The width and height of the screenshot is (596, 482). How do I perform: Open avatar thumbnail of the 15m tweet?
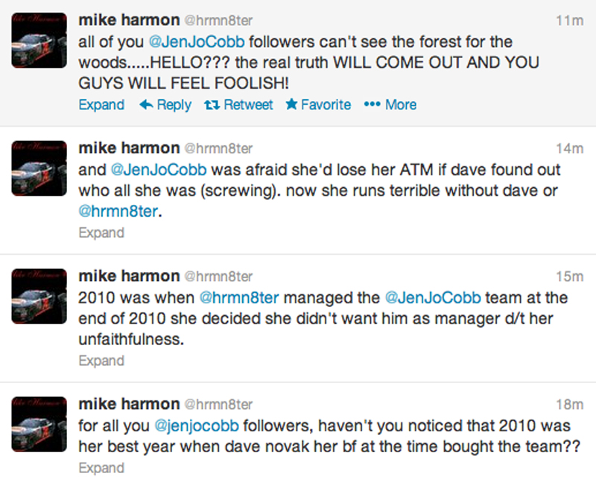coord(41,297)
